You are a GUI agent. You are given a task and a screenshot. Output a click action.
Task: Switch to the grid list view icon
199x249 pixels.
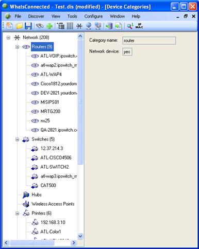70,26
